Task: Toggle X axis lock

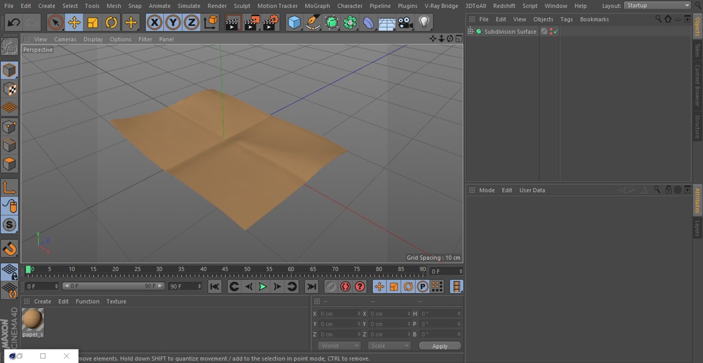Action: pos(155,23)
